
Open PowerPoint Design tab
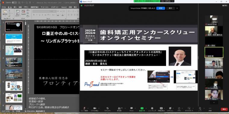point(26,7)
